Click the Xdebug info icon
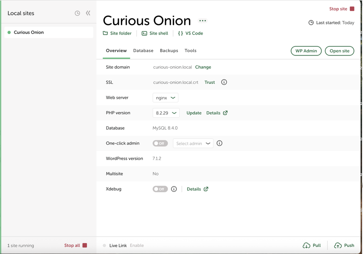Image resolution: width=363 pixels, height=254 pixels. [x=174, y=189]
